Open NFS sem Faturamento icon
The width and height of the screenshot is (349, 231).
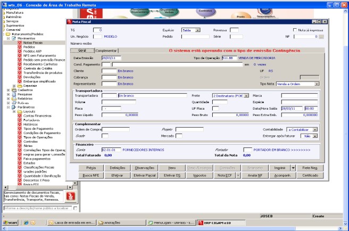click(20, 55)
